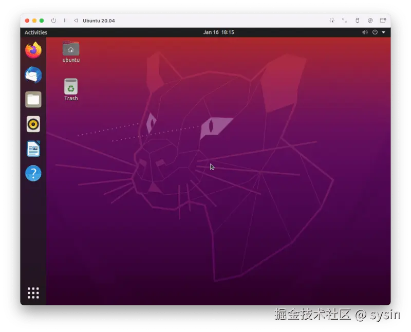Select the ubuntu home folder desktop icon

pyautogui.click(x=71, y=52)
